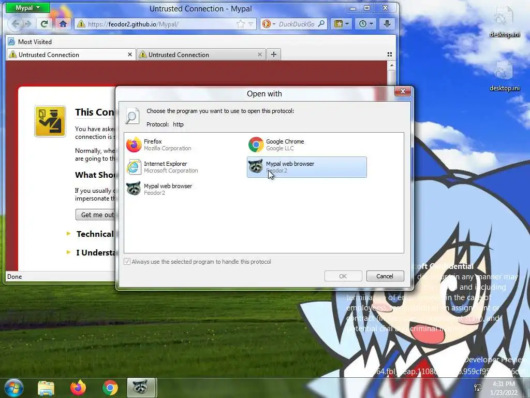The width and height of the screenshot is (530, 398).
Task: Minimize the Mypal browser window
Action: click(x=353, y=8)
